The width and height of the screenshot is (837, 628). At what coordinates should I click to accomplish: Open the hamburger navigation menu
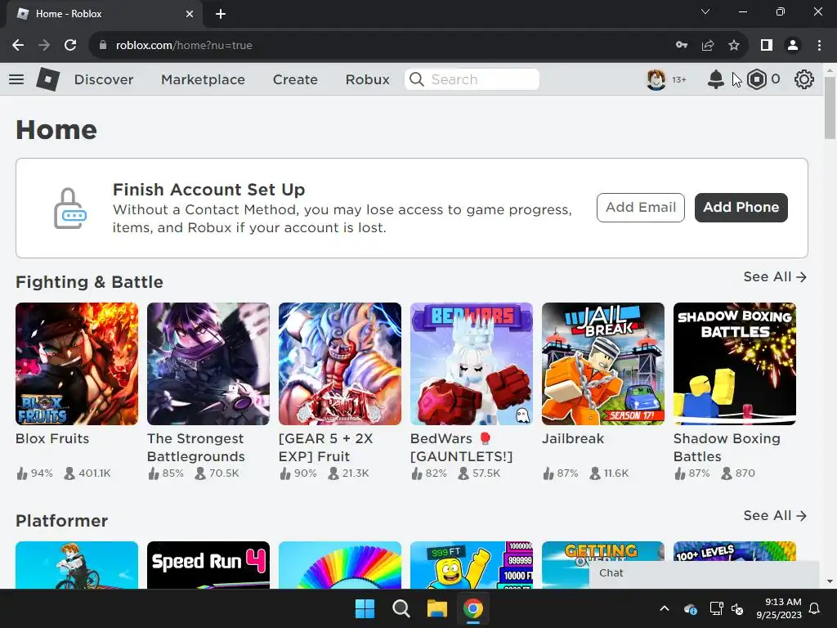16,79
